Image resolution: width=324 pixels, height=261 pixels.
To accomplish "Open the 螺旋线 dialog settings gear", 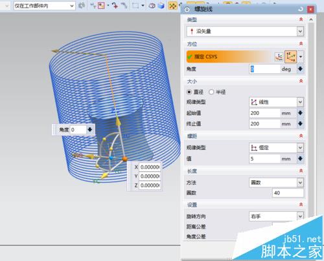I will click(187, 9).
